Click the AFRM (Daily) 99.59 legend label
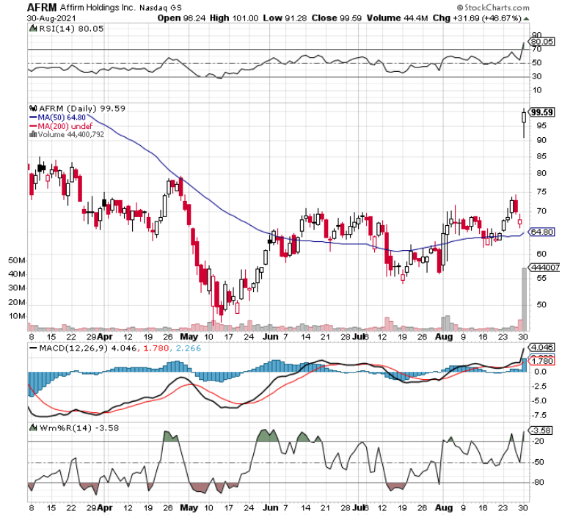 [x=81, y=109]
